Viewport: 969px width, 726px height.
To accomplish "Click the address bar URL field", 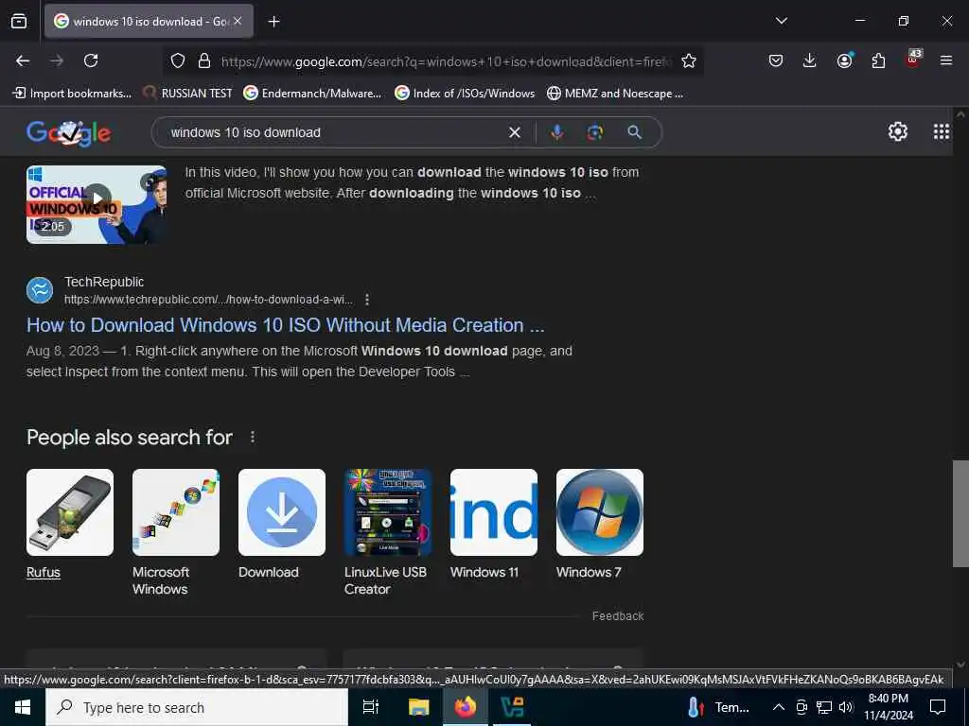I will coord(445,61).
